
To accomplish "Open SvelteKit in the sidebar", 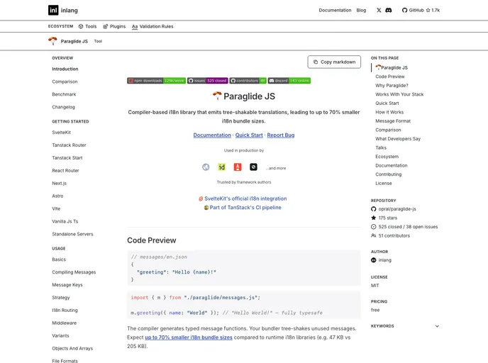I will [61, 133].
